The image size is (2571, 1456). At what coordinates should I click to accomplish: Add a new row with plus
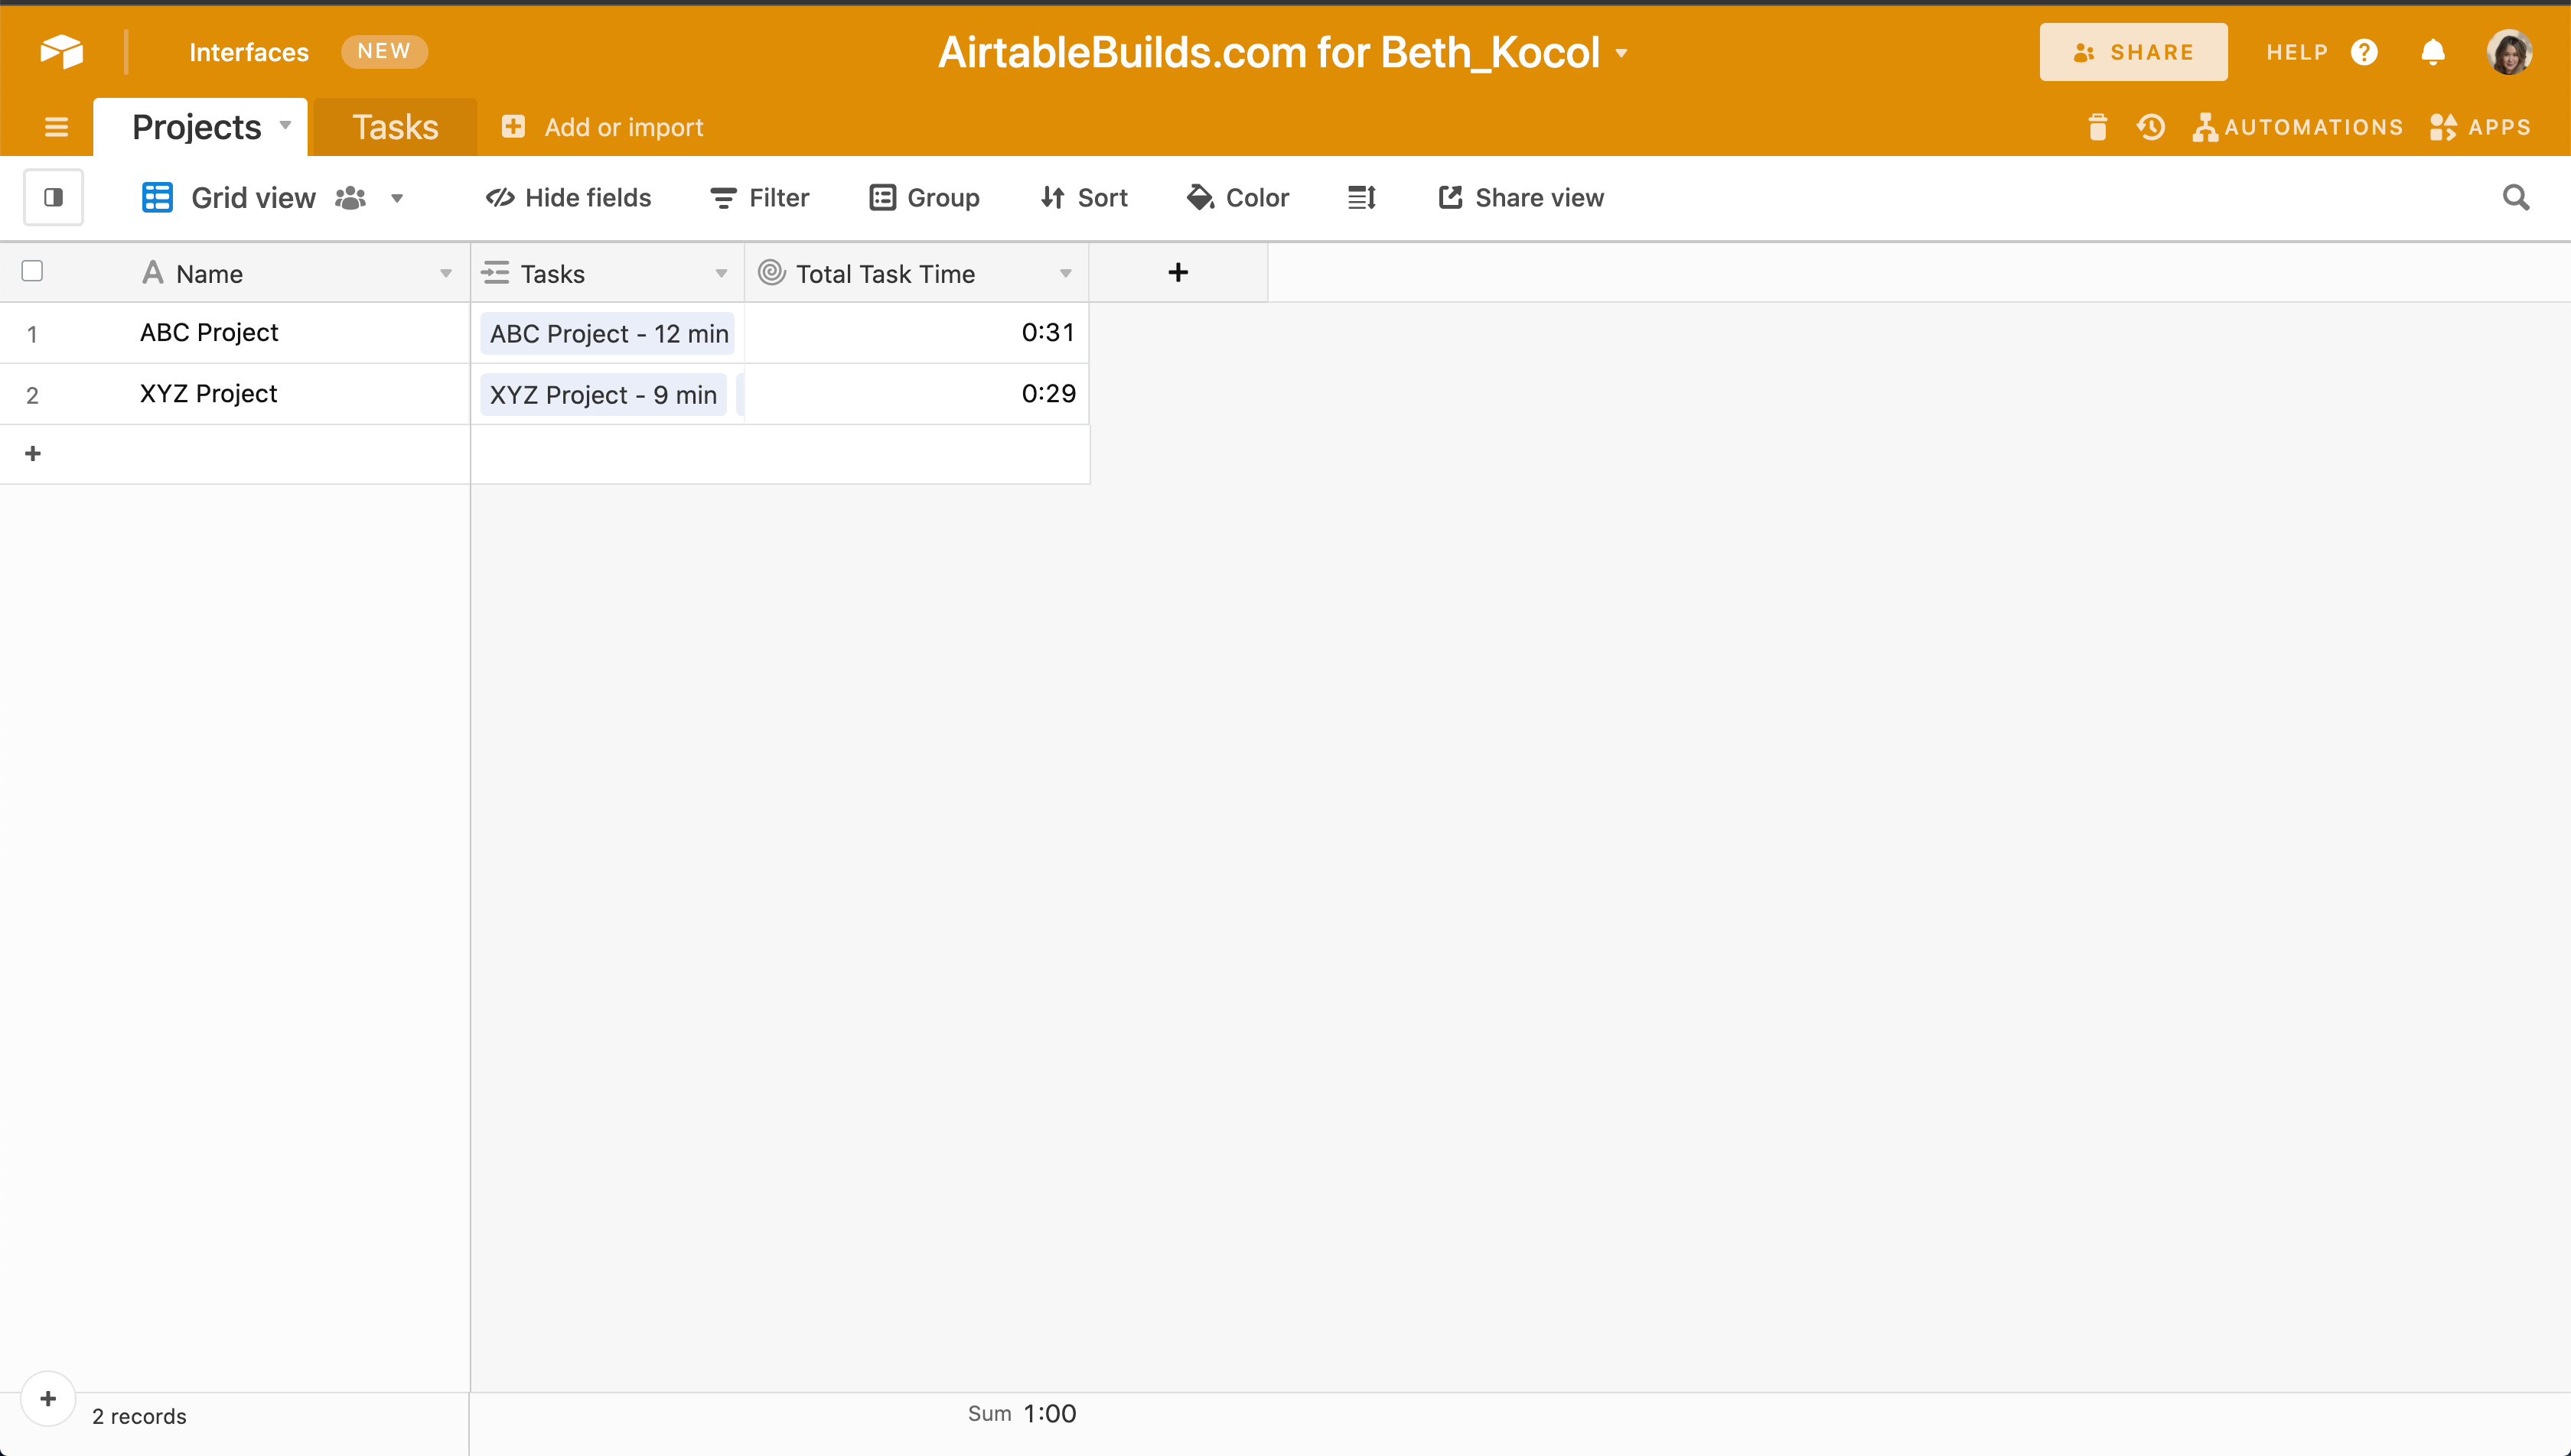pyautogui.click(x=33, y=454)
